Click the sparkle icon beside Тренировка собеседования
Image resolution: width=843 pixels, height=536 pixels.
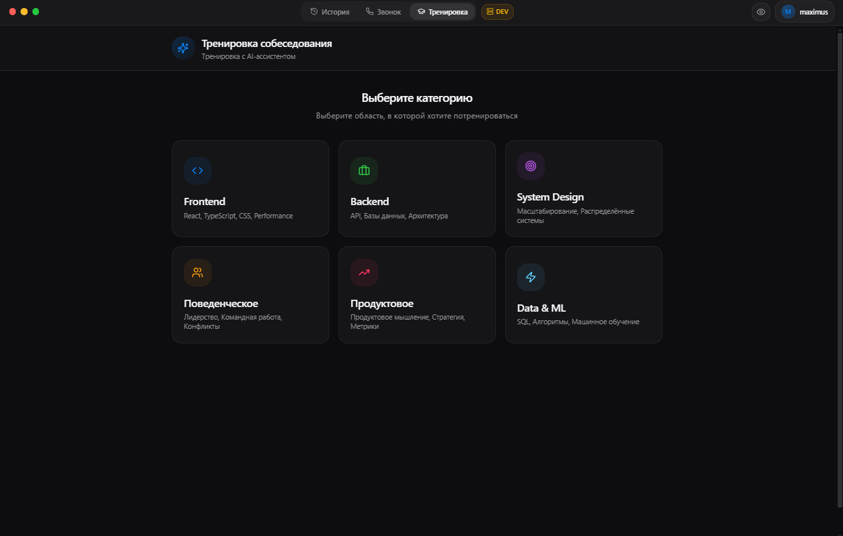pyautogui.click(x=183, y=48)
